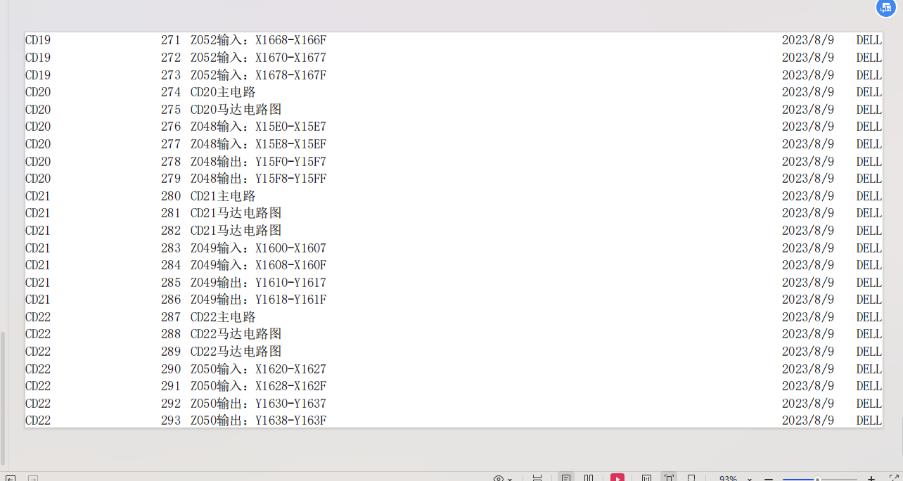The image size is (903, 481).
Task: Select the web layout view icon
Action: click(x=691, y=478)
